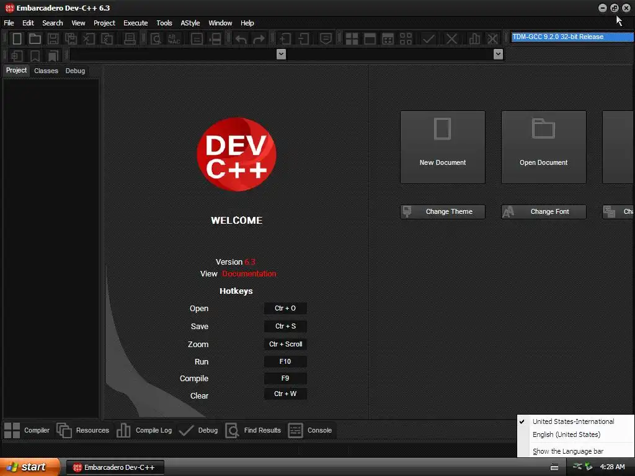The height and width of the screenshot is (476, 635).
Task: Click the New file toolbar icon
Action: point(17,39)
